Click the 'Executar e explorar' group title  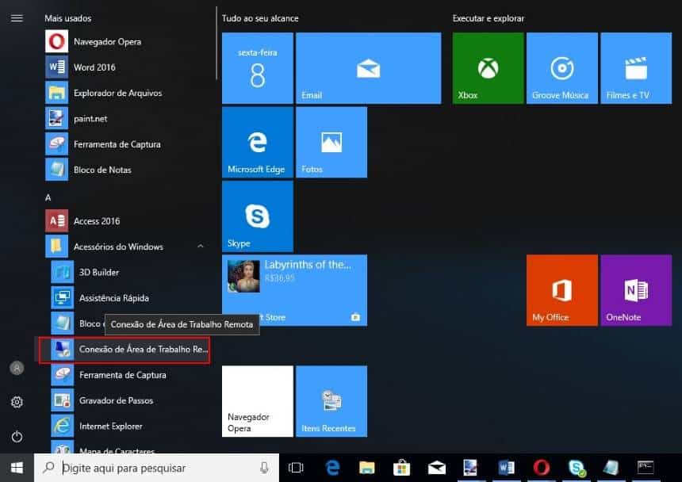(488, 18)
